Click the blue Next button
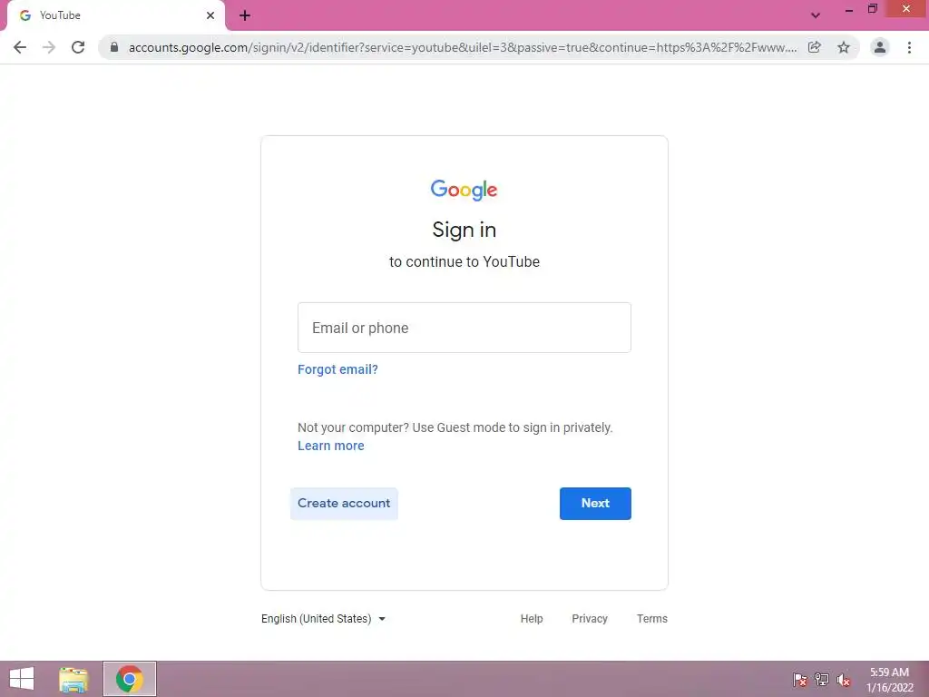929x697 pixels. coord(595,503)
